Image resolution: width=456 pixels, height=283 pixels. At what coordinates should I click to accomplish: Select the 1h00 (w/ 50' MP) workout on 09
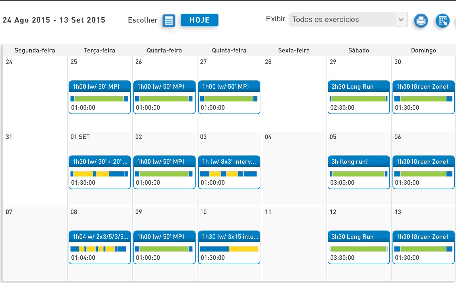tap(164, 237)
